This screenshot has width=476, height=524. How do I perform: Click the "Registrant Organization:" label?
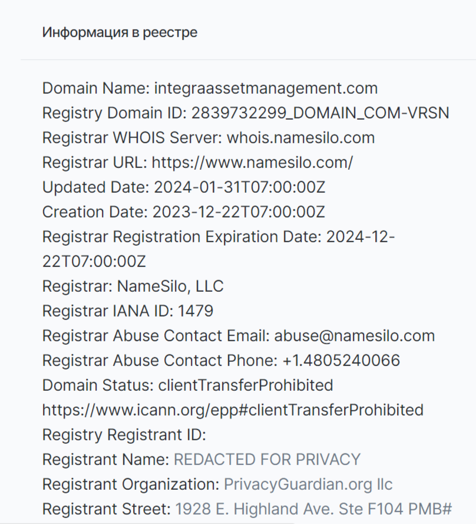tap(131, 485)
